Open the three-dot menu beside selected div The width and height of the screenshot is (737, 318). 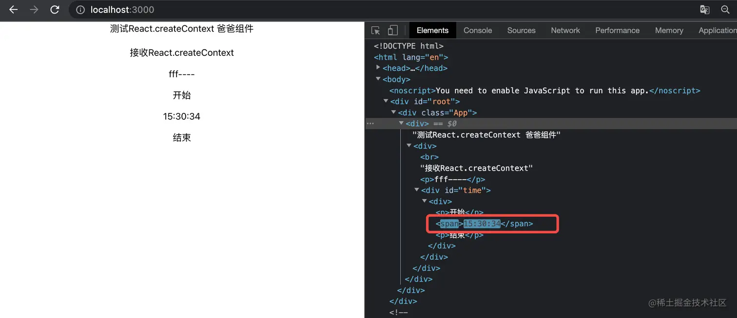click(x=370, y=124)
